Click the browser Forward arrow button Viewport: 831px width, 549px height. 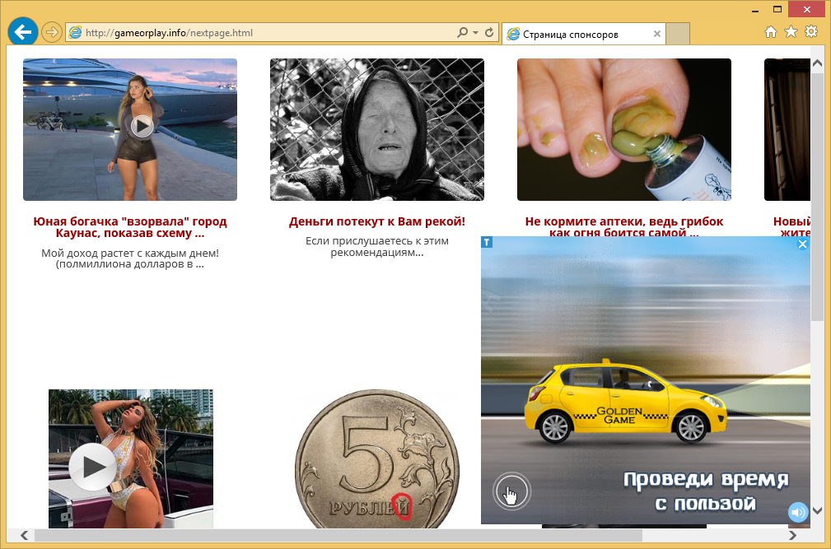tap(51, 32)
